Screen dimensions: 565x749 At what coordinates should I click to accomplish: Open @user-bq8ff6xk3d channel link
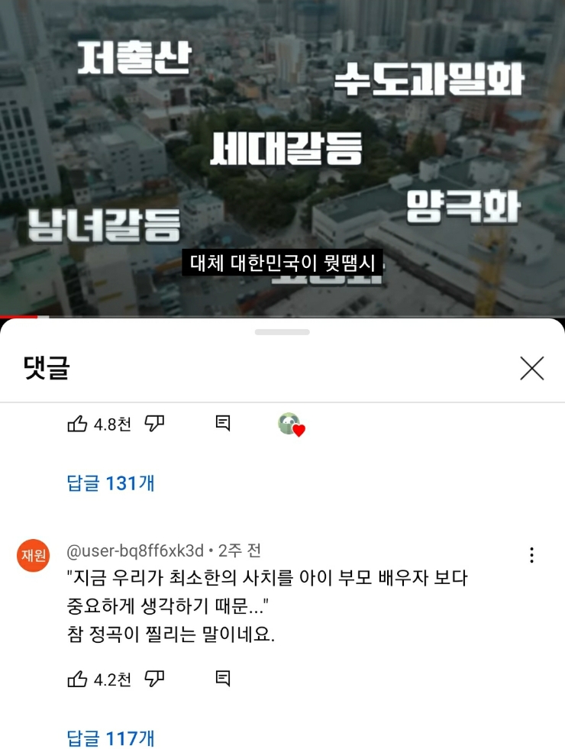click(x=135, y=550)
